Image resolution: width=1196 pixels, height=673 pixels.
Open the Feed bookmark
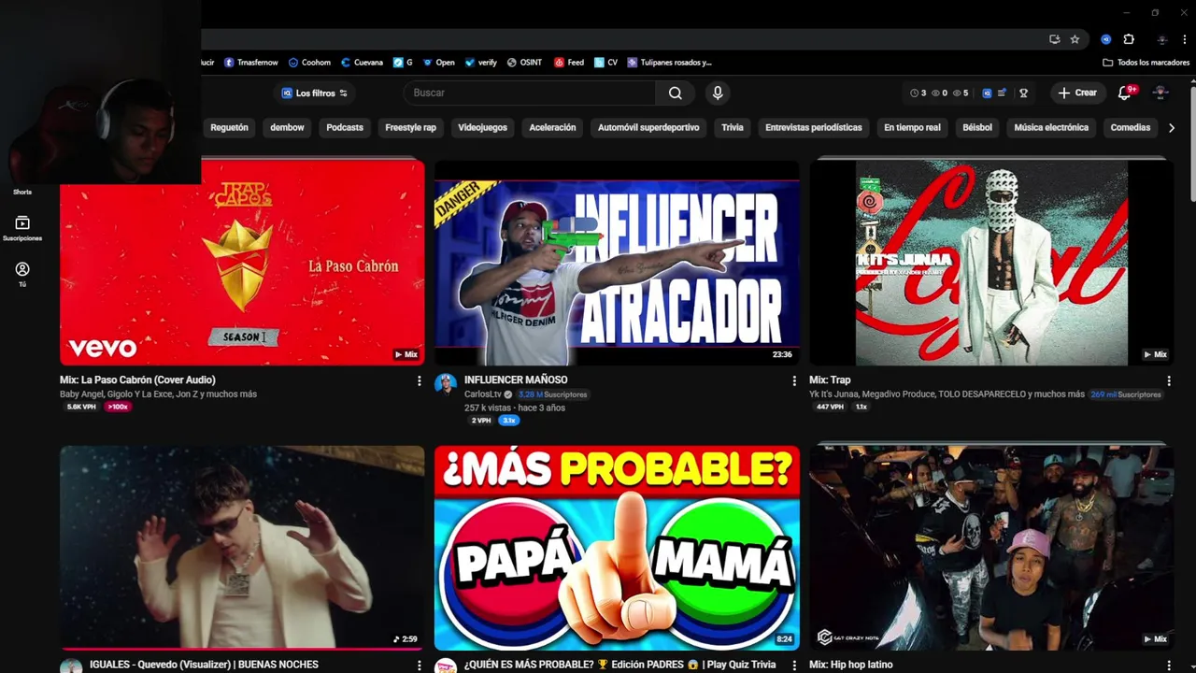click(x=569, y=63)
